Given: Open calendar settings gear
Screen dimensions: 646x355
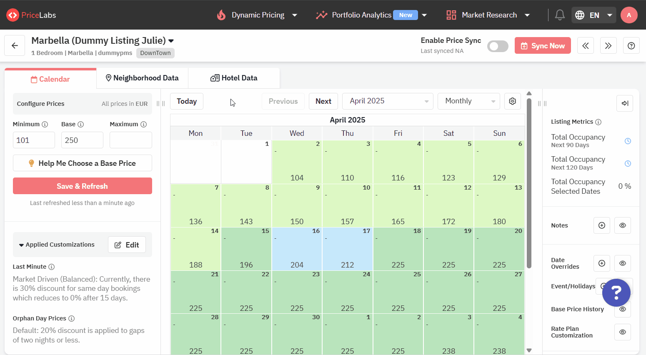Looking at the screenshot, I should 512,101.
